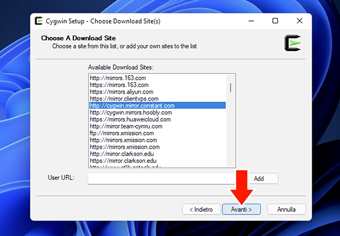Click the Cygwin logo in the dialog header
Viewport: 340px width, 236px height.
point(293,42)
